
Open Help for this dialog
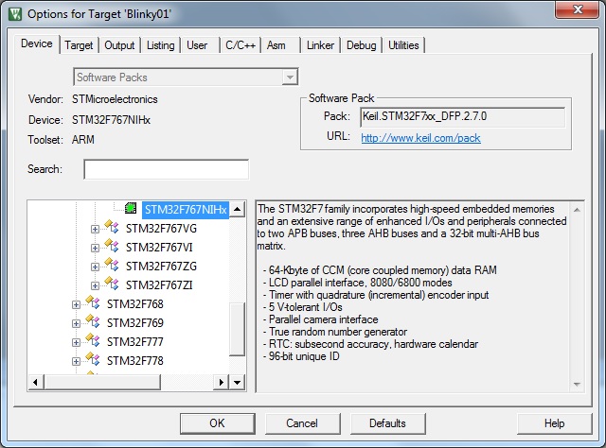(555, 423)
